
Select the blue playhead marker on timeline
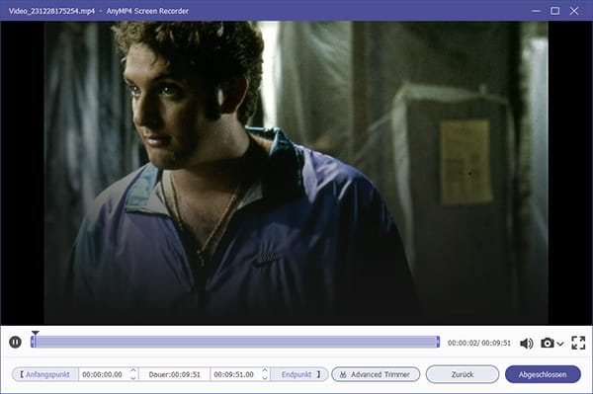(x=35, y=333)
